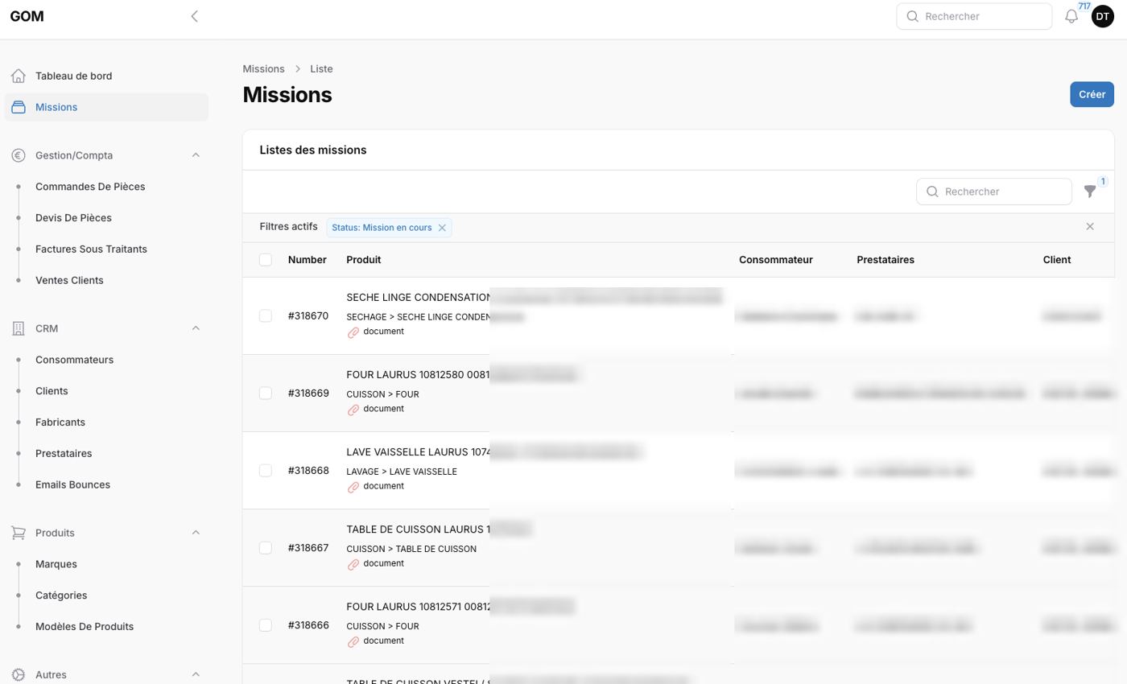Collapse the Autres section

tap(196, 675)
